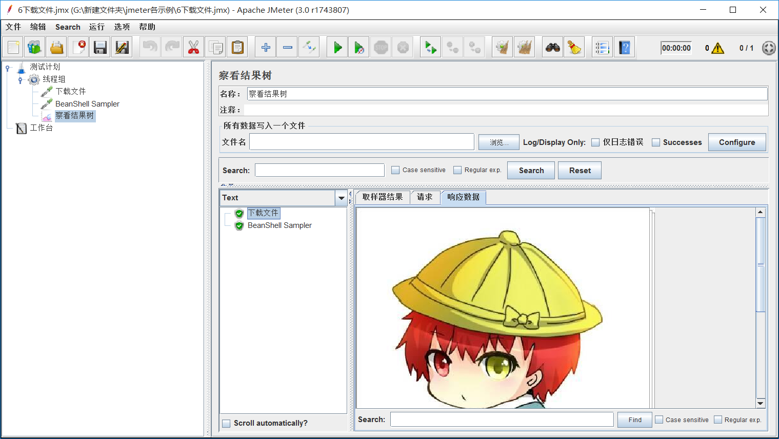Click the Reset Search broom icon
Viewport: 779px width, 439px height.
pos(575,48)
